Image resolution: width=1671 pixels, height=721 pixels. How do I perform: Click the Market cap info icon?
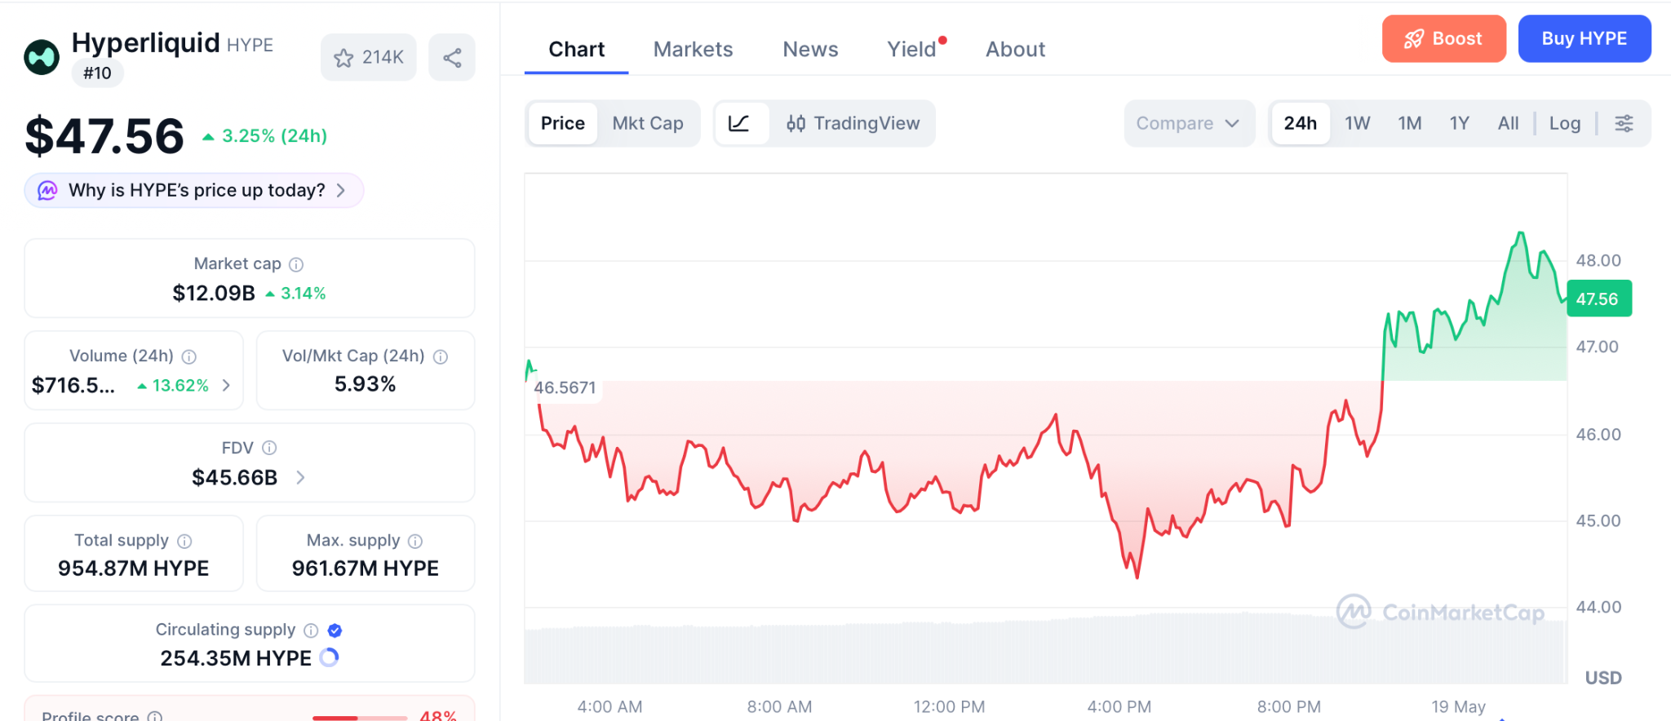tap(296, 264)
